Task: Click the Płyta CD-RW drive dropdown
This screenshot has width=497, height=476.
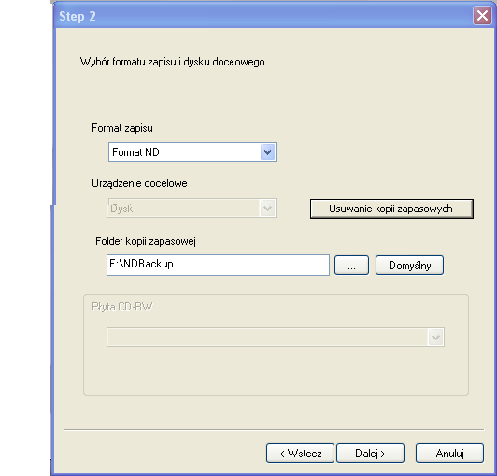Action: coord(276,337)
